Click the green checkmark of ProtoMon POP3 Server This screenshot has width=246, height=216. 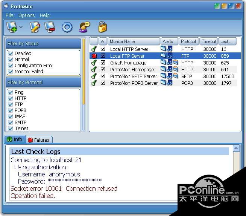tap(94, 83)
